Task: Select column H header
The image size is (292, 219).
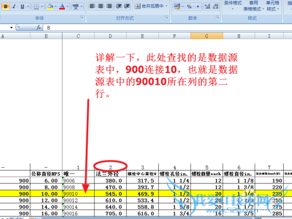Action: click(x=239, y=36)
